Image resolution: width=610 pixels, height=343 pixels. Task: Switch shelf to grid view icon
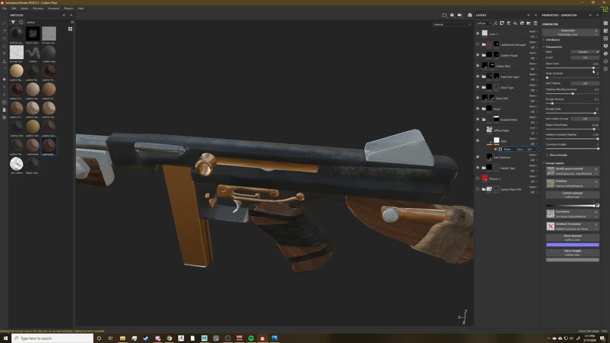pyautogui.click(x=70, y=29)
